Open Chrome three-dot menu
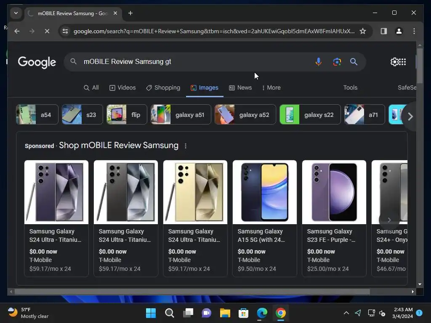Viewport: 431px width, 323px height. (414, 31)
